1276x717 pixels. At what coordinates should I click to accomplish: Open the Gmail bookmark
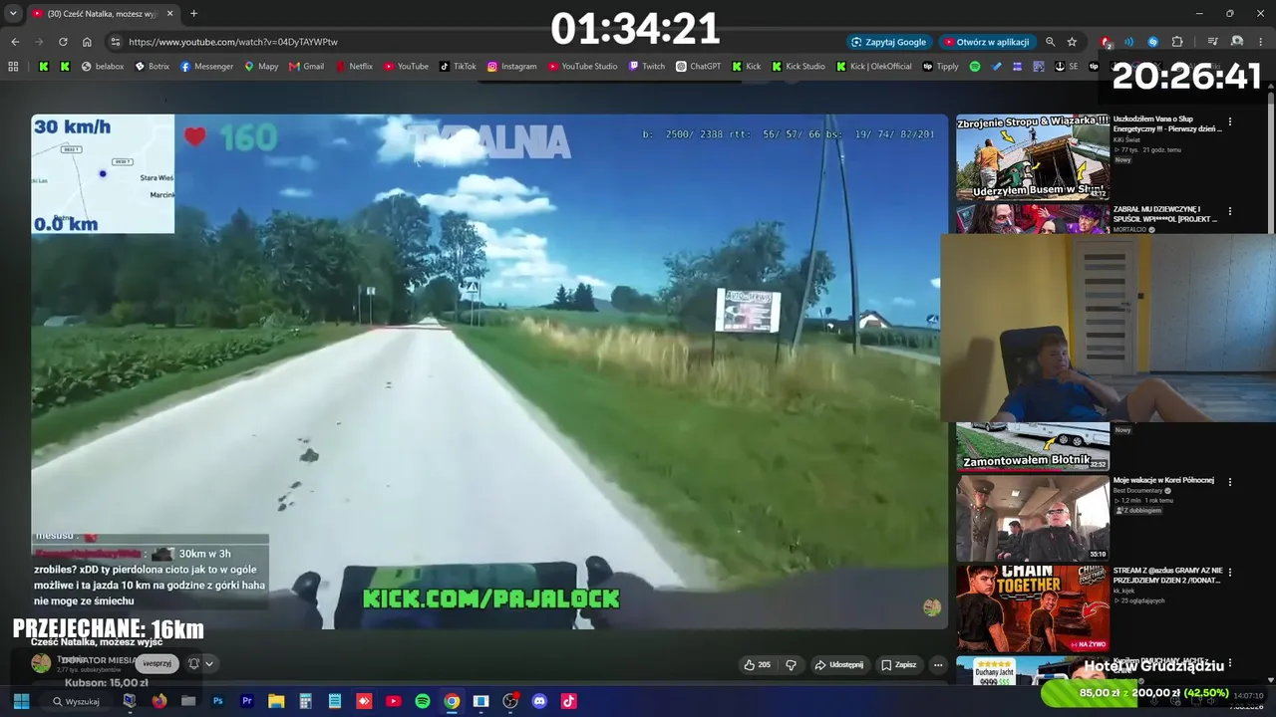(x=306, y=67)
